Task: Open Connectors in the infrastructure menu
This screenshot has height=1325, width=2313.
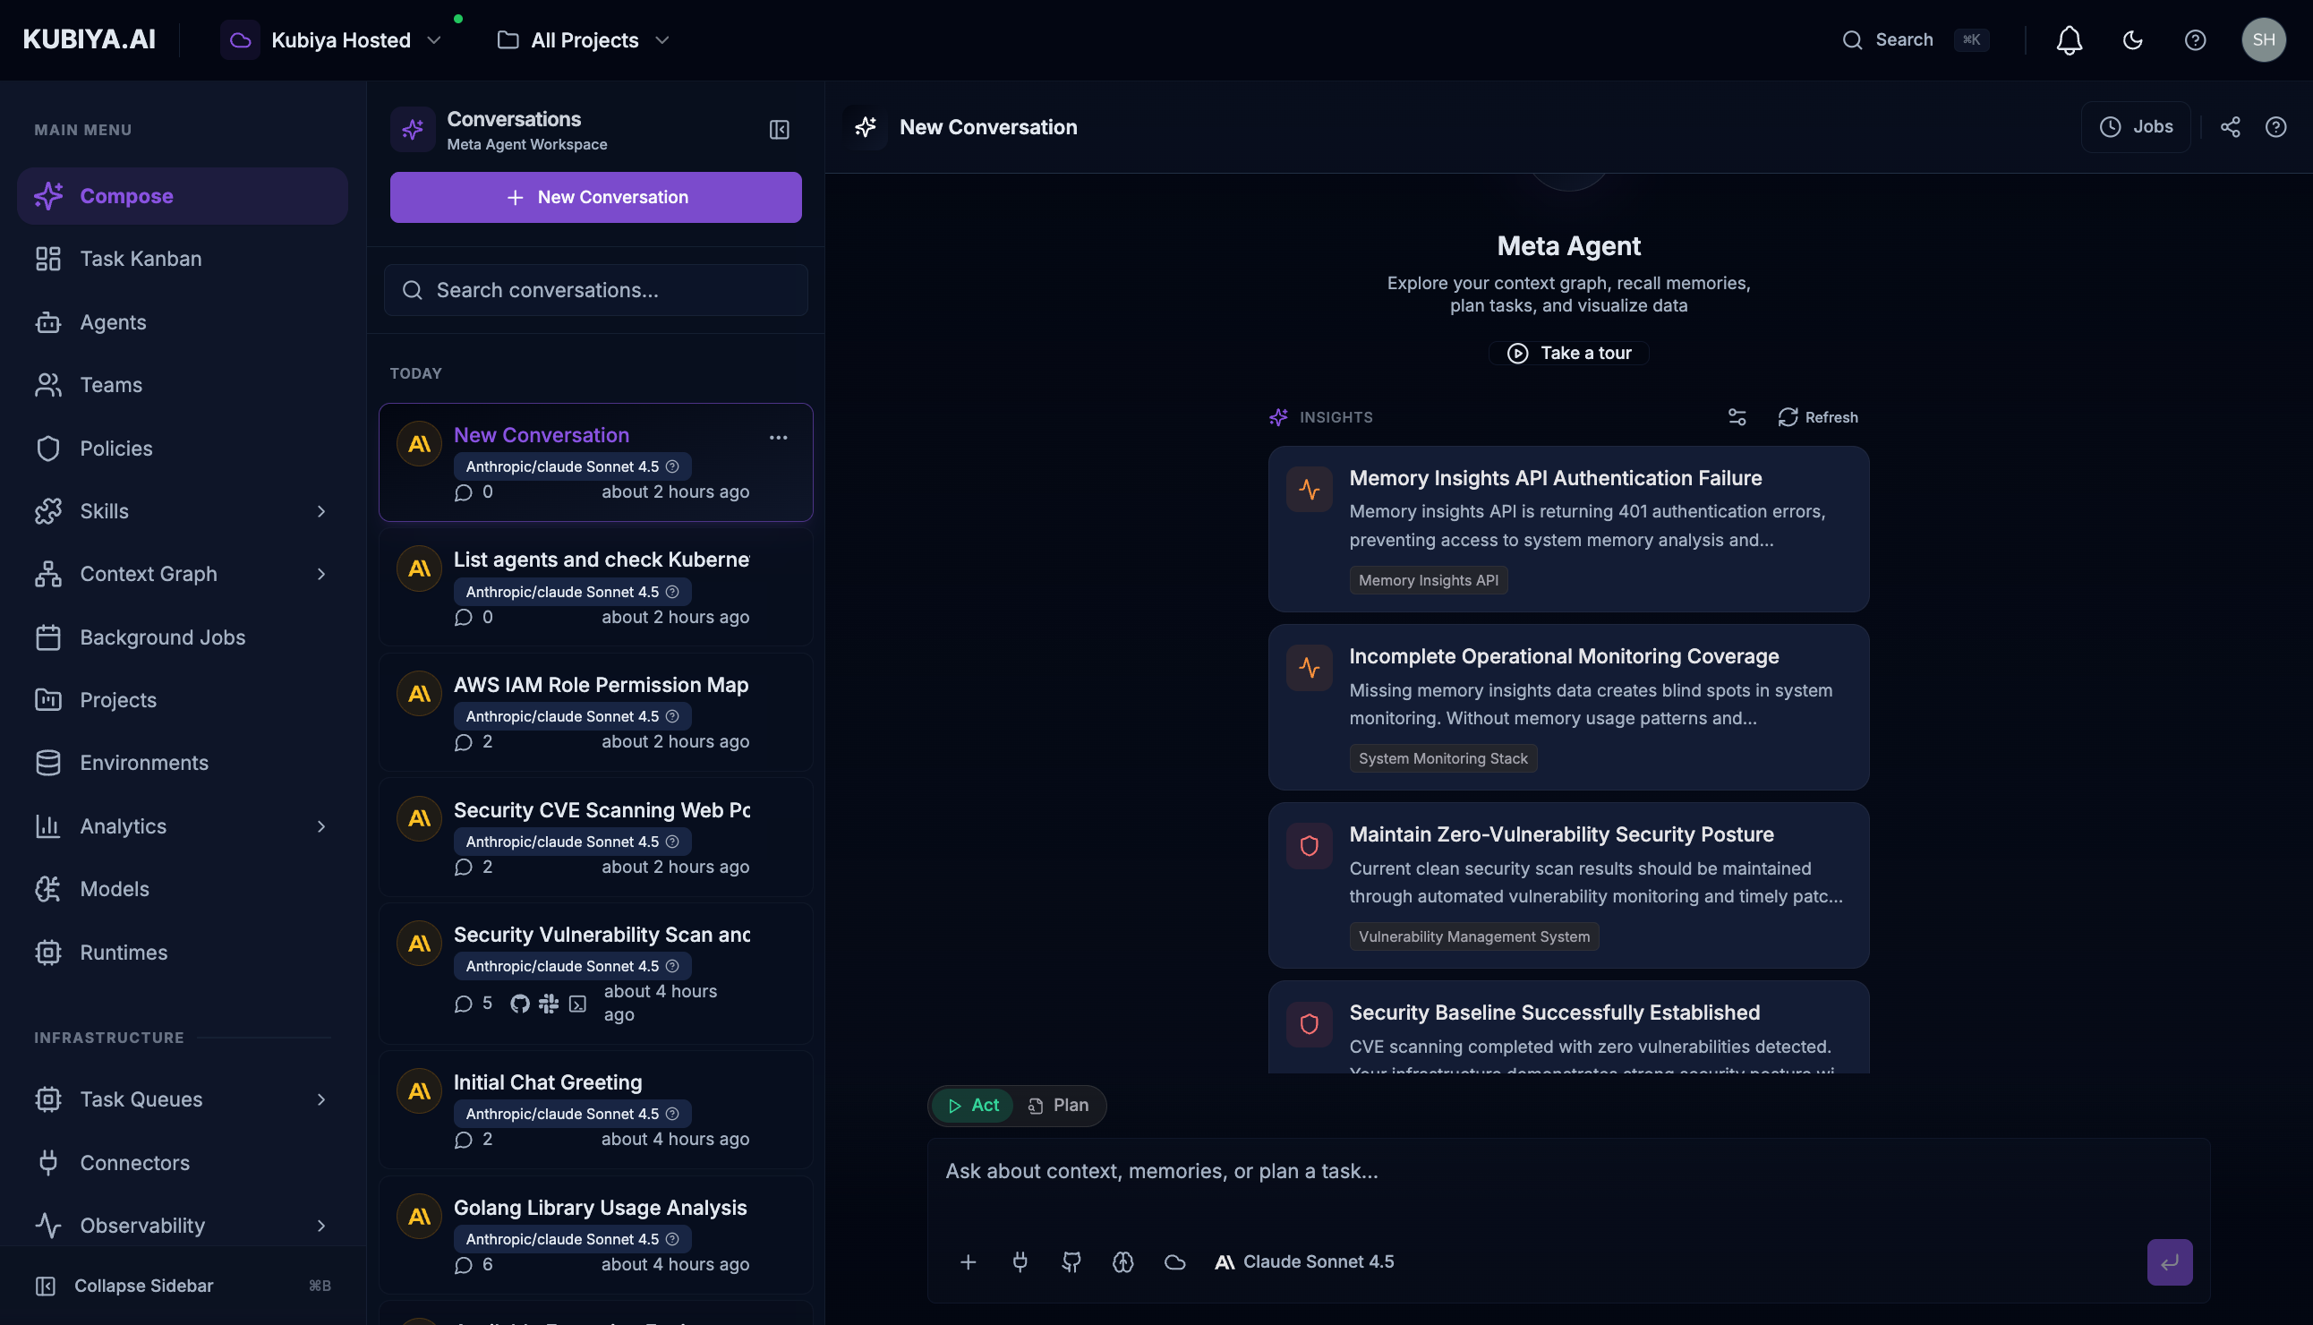Action: pos(133,1162)
